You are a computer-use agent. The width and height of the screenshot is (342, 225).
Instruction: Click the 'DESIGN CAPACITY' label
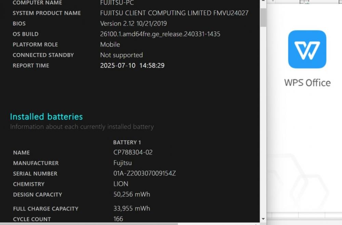38,195
